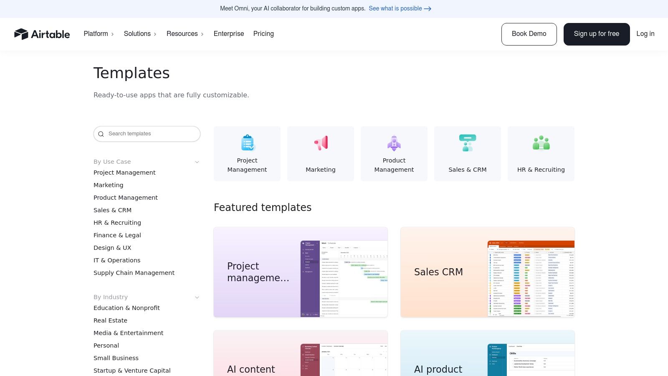Click Sign up for free
The image size is (668, 376).
point(597,34)
